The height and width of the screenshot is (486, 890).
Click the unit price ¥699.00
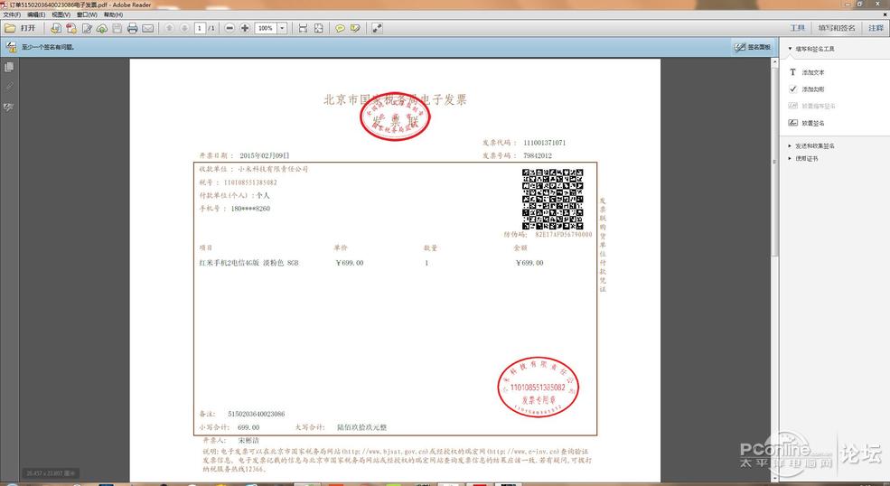(x=350, y=263)
